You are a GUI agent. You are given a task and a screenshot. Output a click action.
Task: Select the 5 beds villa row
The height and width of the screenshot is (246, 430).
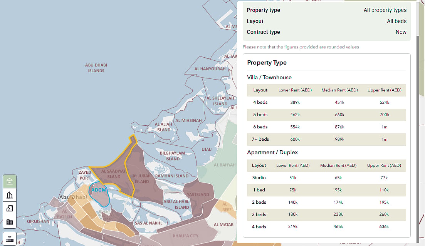pyautogui.click(x=326, y=115)
